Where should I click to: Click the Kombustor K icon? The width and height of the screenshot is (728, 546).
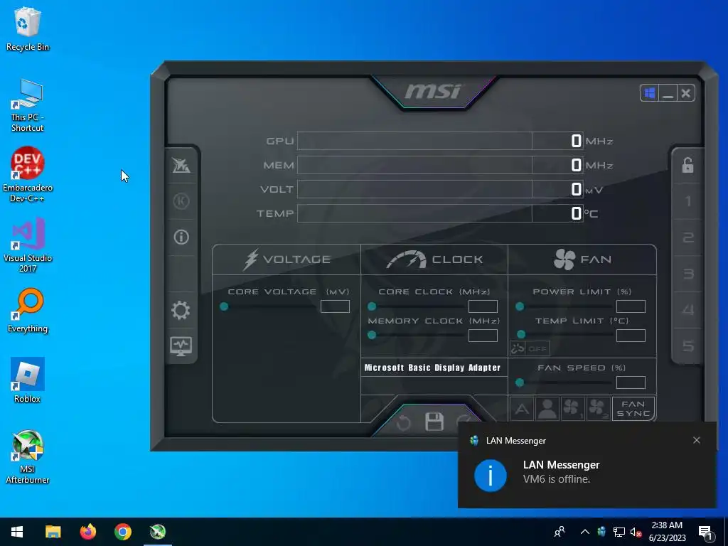tap(181, 201)
